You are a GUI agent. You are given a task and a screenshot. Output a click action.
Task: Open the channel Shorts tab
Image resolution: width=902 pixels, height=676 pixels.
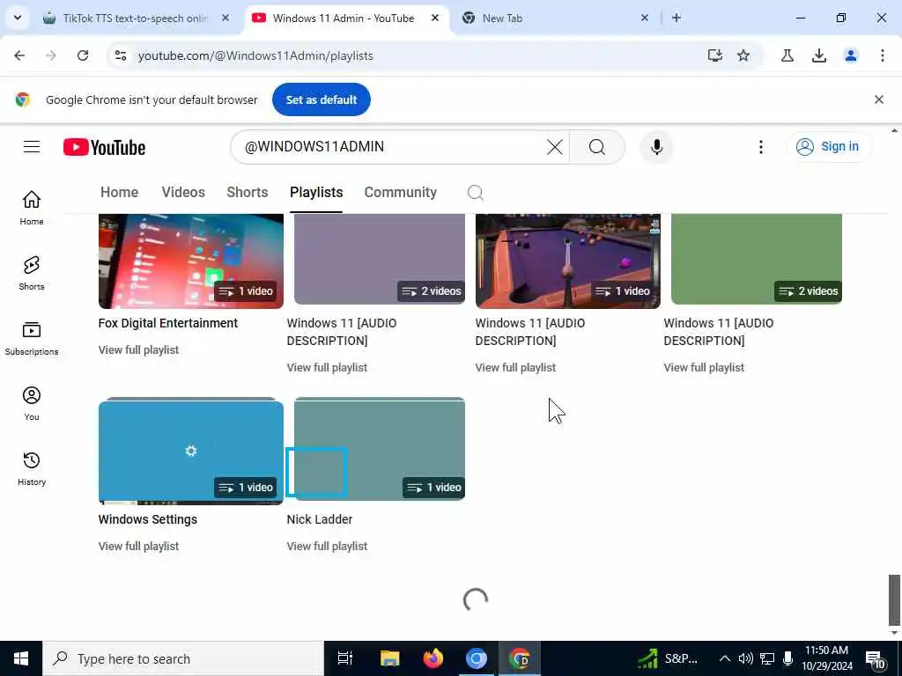248,192
